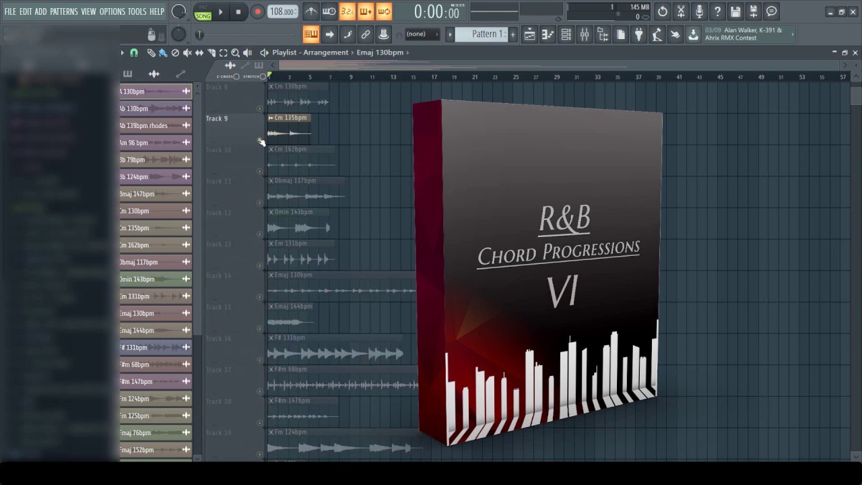Click the render as audio icon
Image resolution: width=862 pixels, height=485 pixels.
point(754,11)
